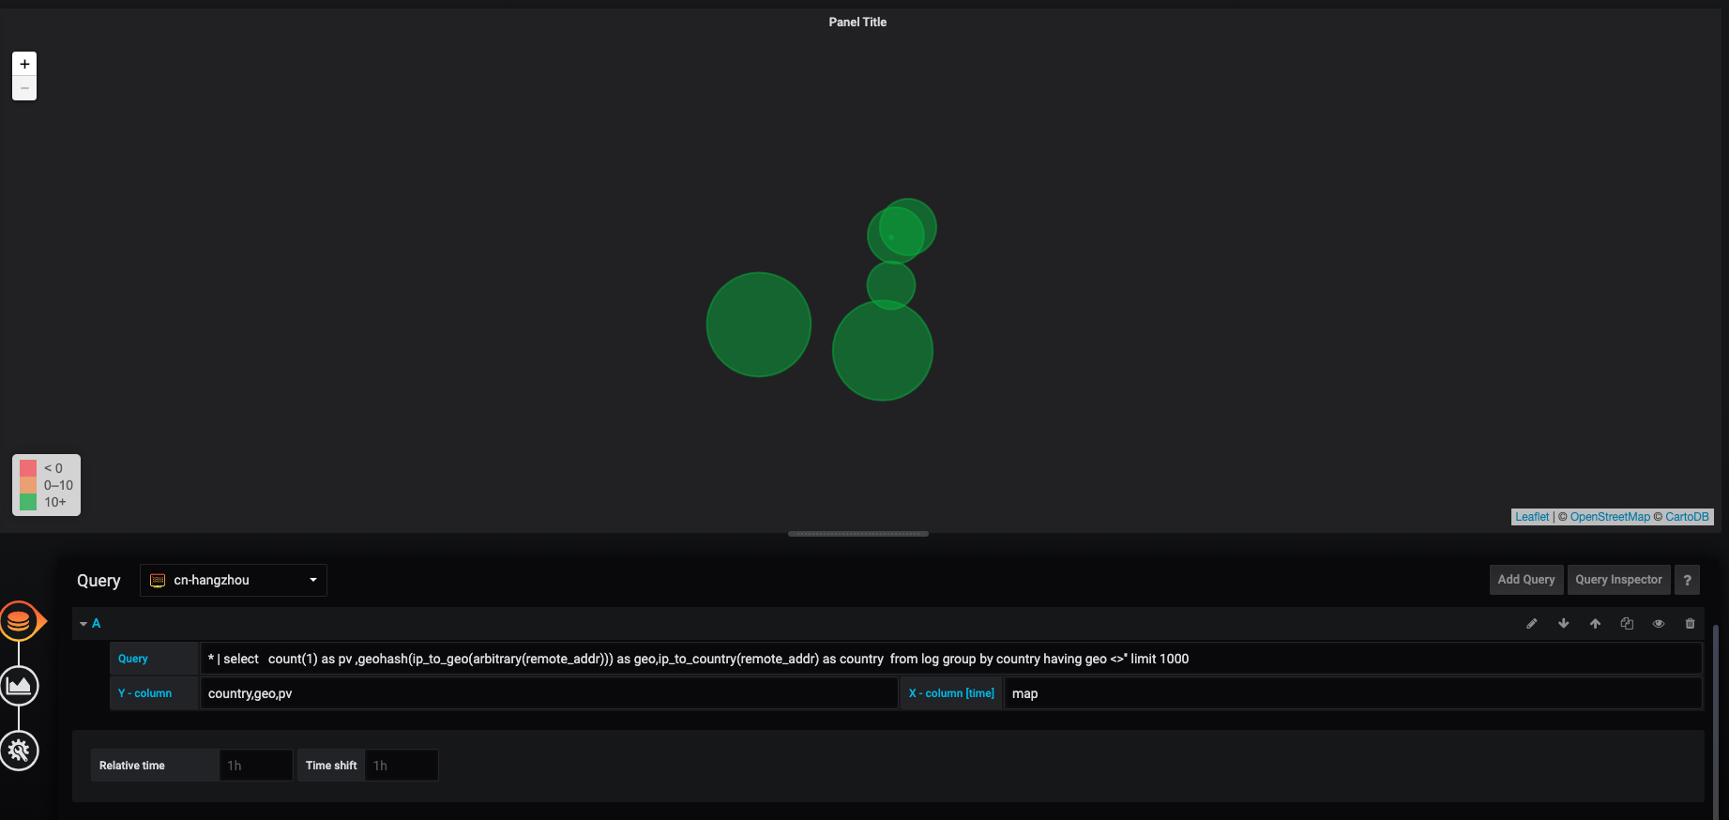Open Leaflet attribution link

(x=1532, y=517)
